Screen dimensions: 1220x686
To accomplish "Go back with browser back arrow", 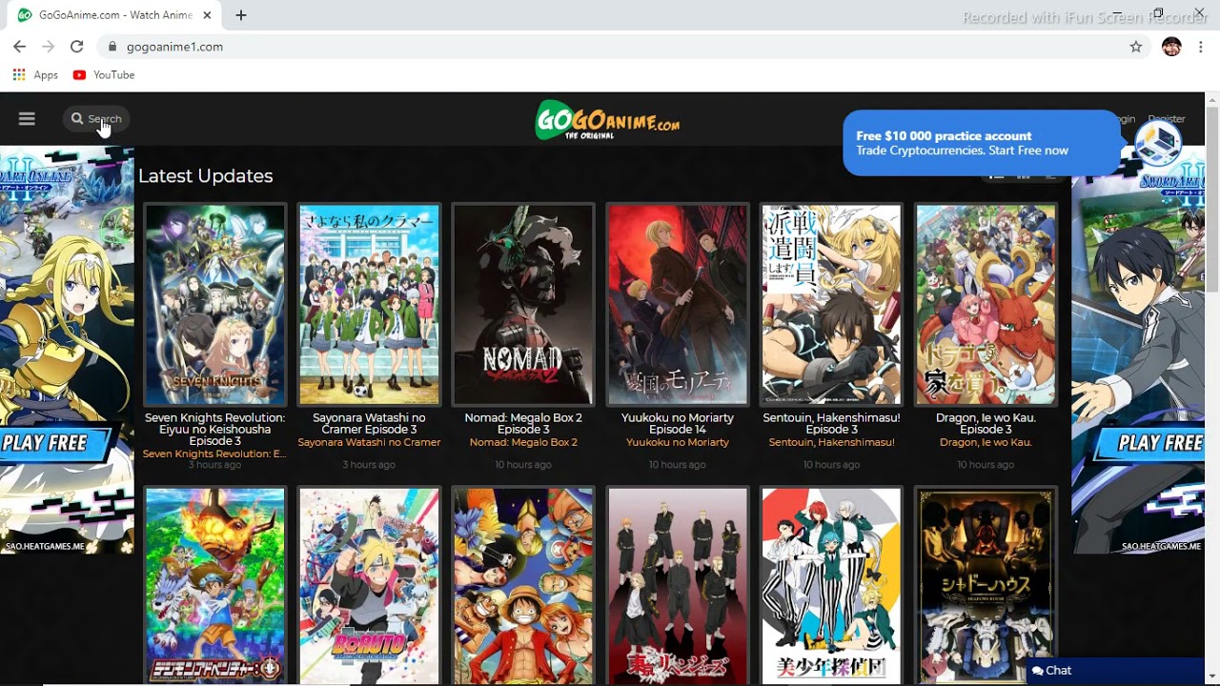I will coord(19,47).
